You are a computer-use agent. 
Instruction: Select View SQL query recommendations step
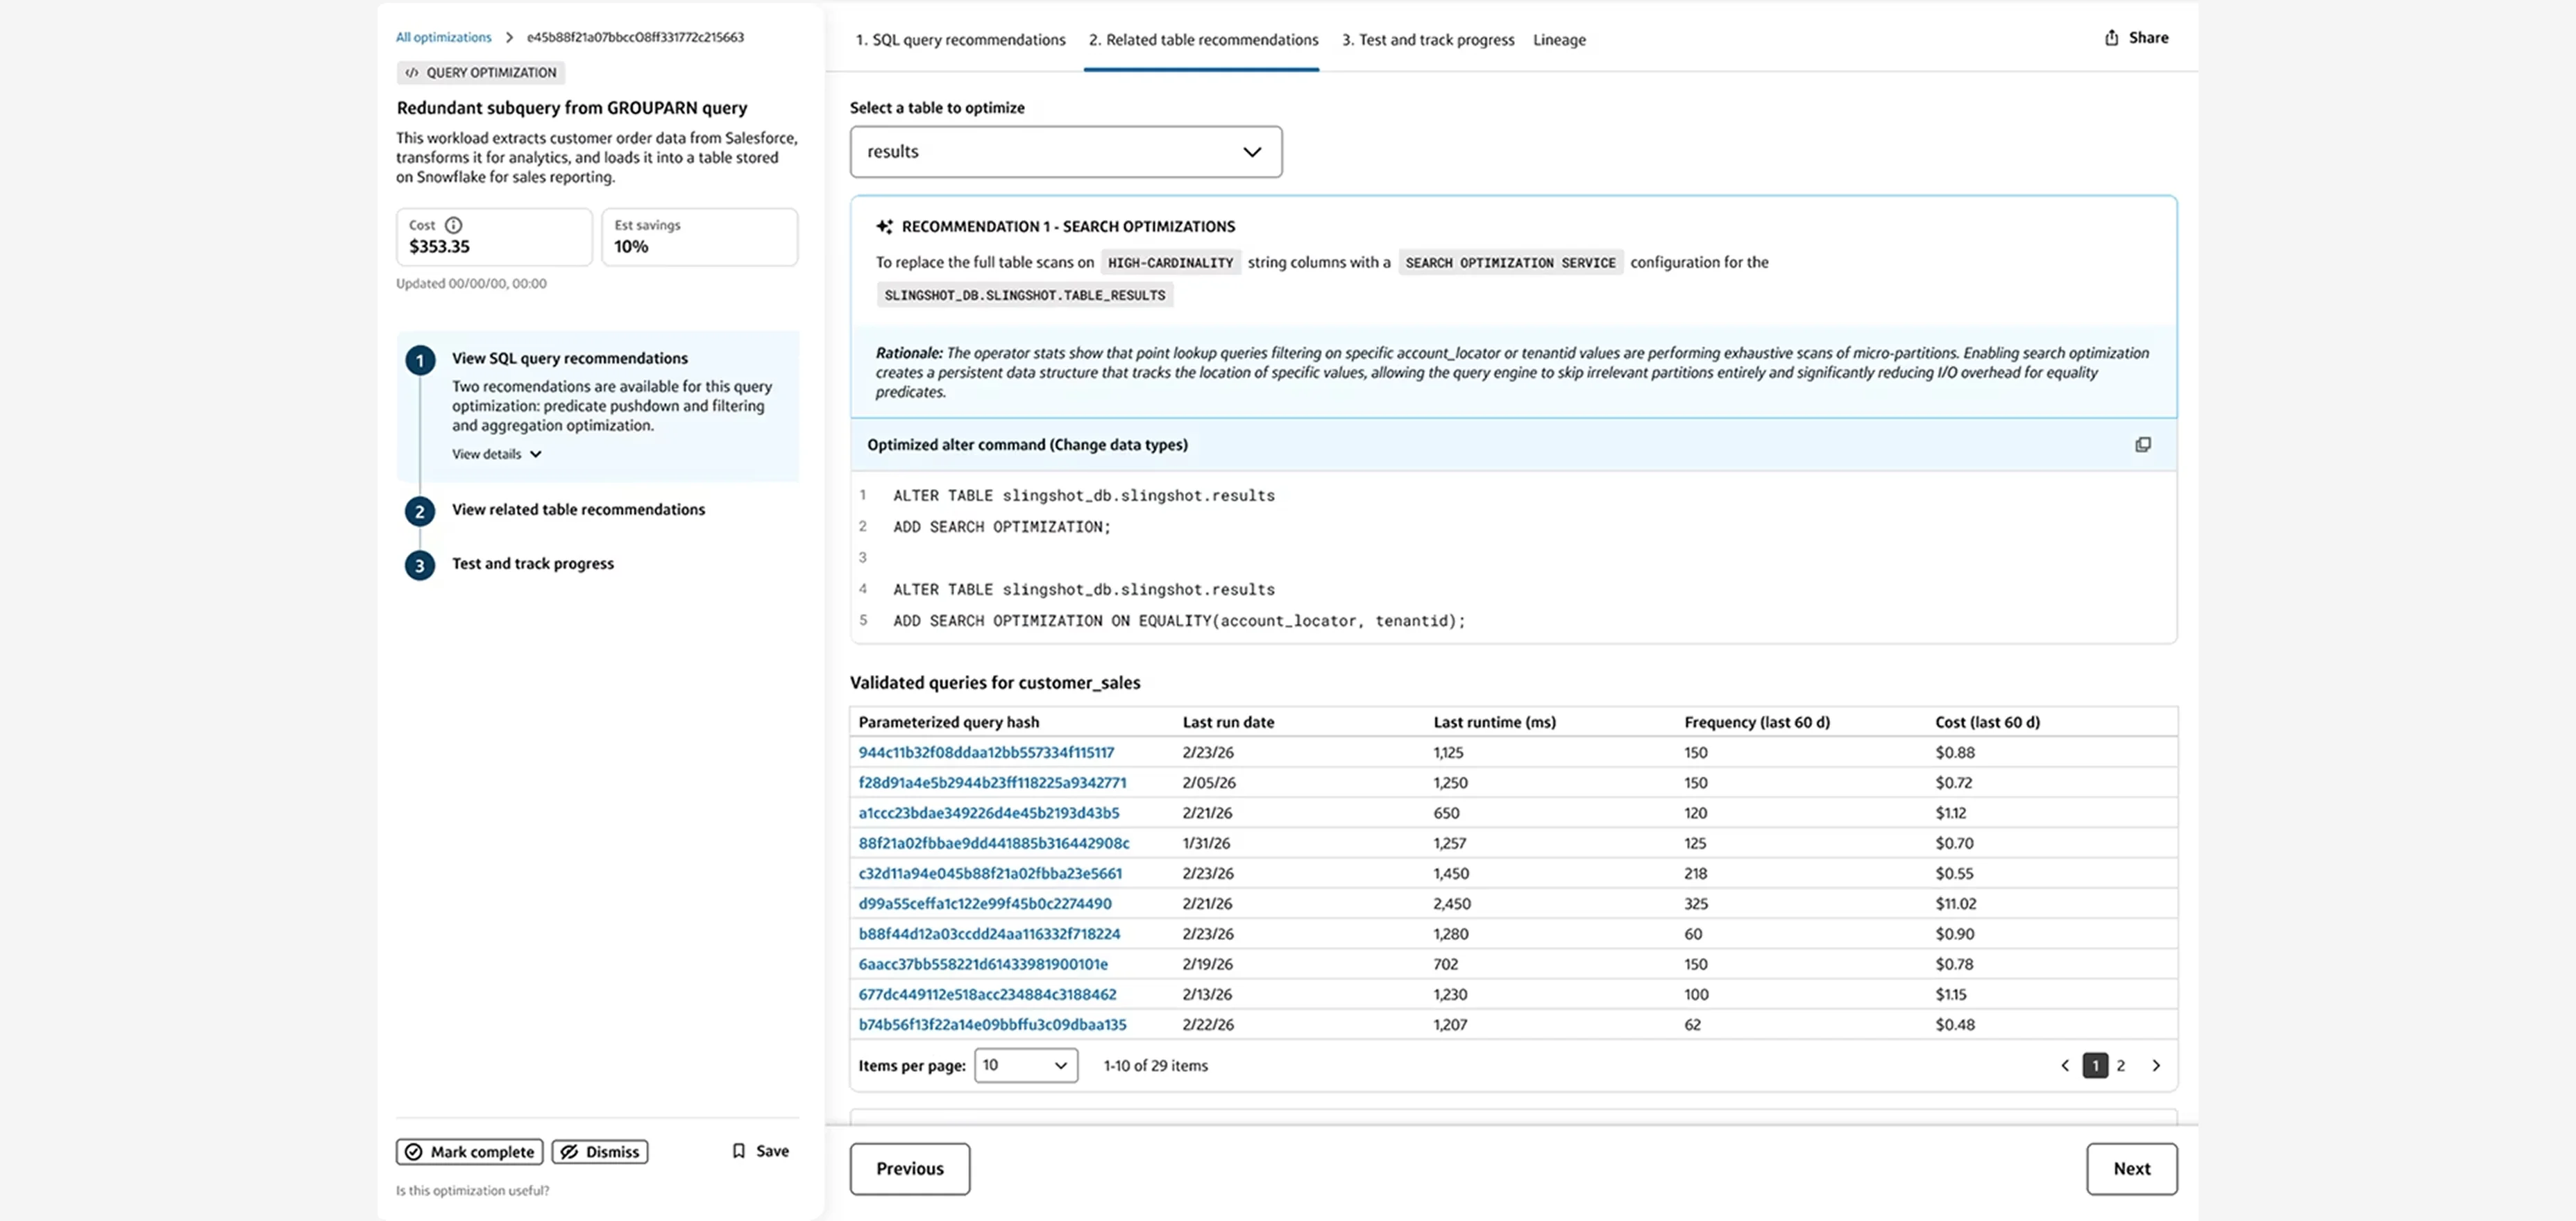[570, 358]
